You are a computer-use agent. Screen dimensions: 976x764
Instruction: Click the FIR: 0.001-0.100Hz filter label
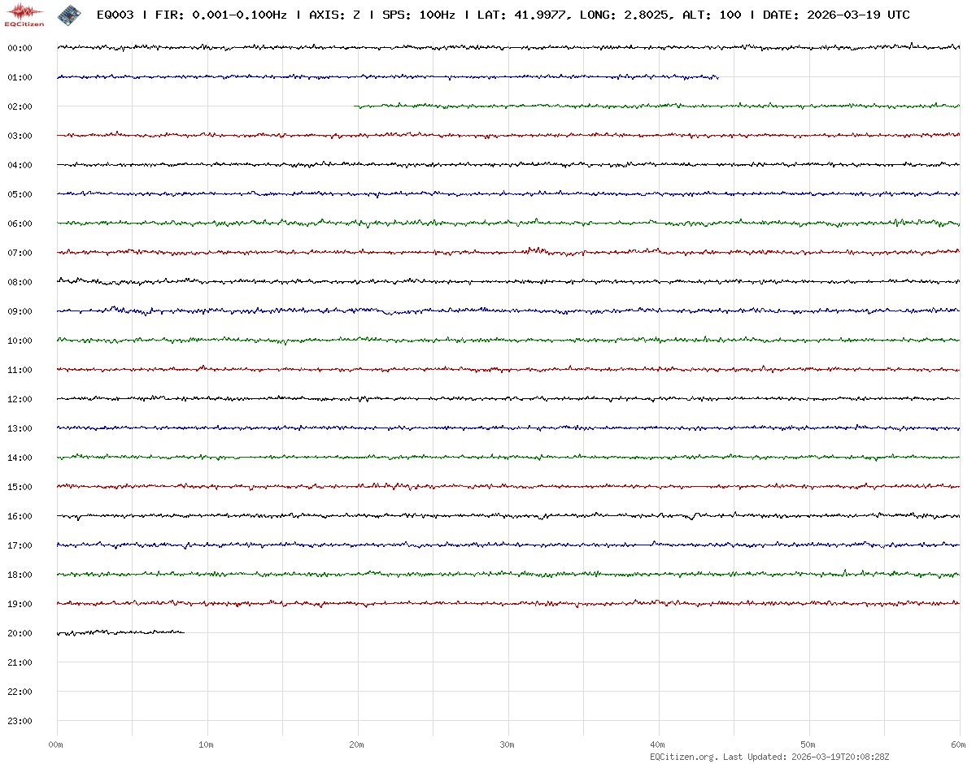(220, 15)
